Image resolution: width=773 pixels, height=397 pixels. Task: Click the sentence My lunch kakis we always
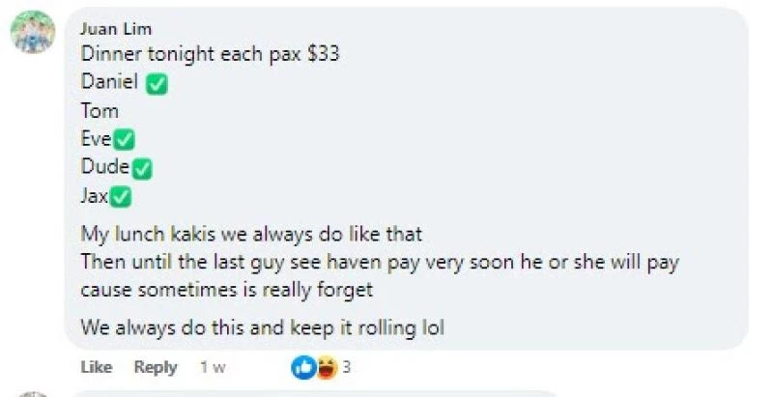point(251,234)
